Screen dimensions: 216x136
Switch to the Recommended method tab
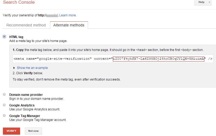26,25
